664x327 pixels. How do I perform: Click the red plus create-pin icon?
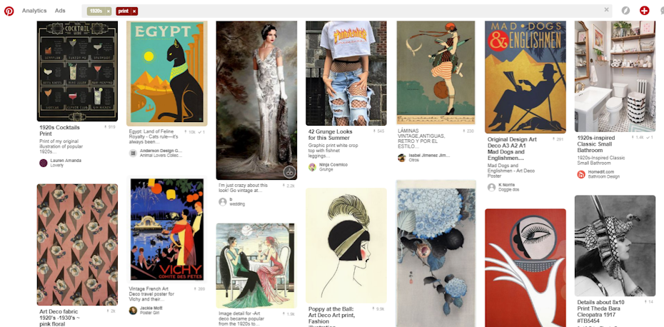(x=644, y=11)
